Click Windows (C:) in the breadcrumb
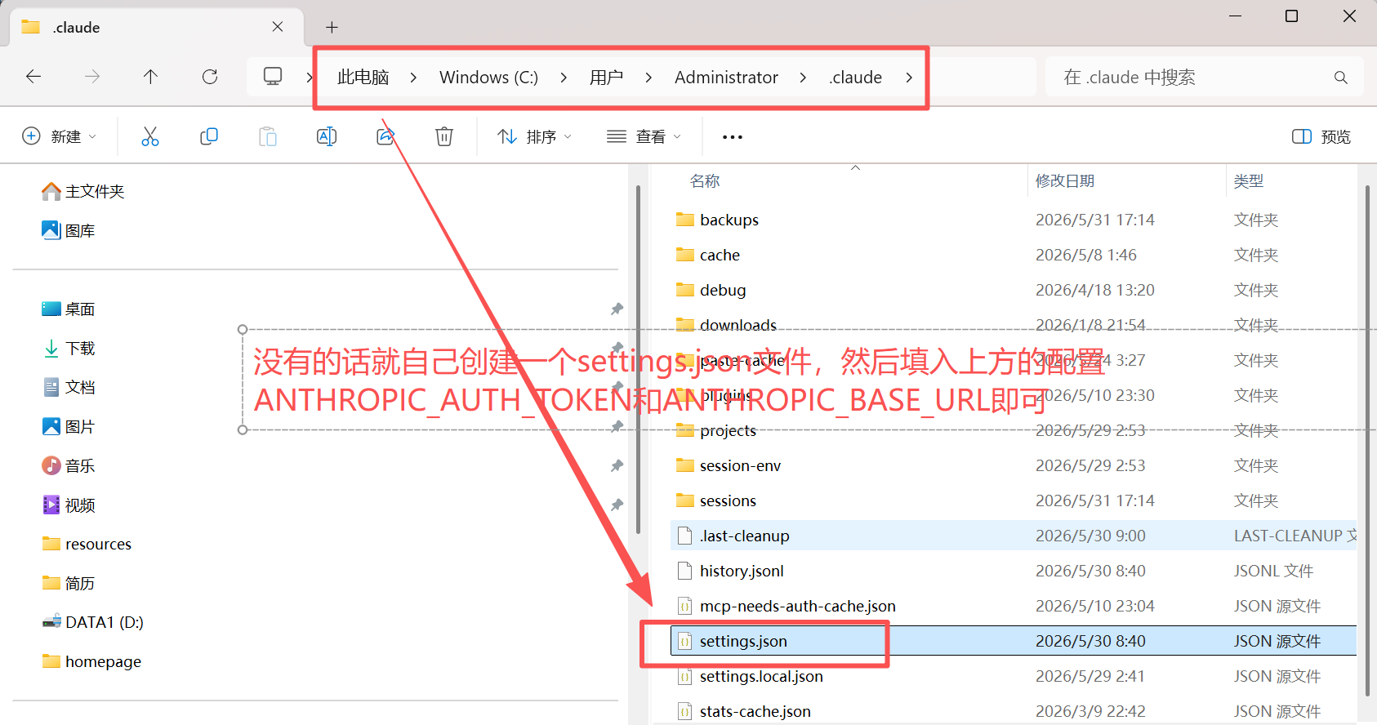 coord(488,78)
